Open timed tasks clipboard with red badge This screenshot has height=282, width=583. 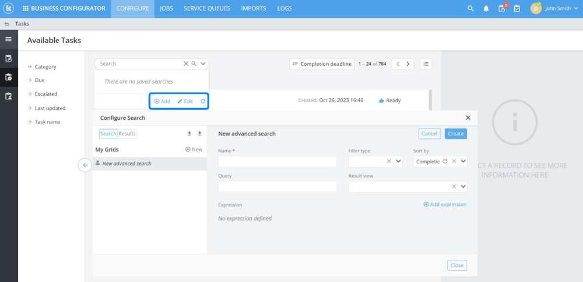point(502,8)
